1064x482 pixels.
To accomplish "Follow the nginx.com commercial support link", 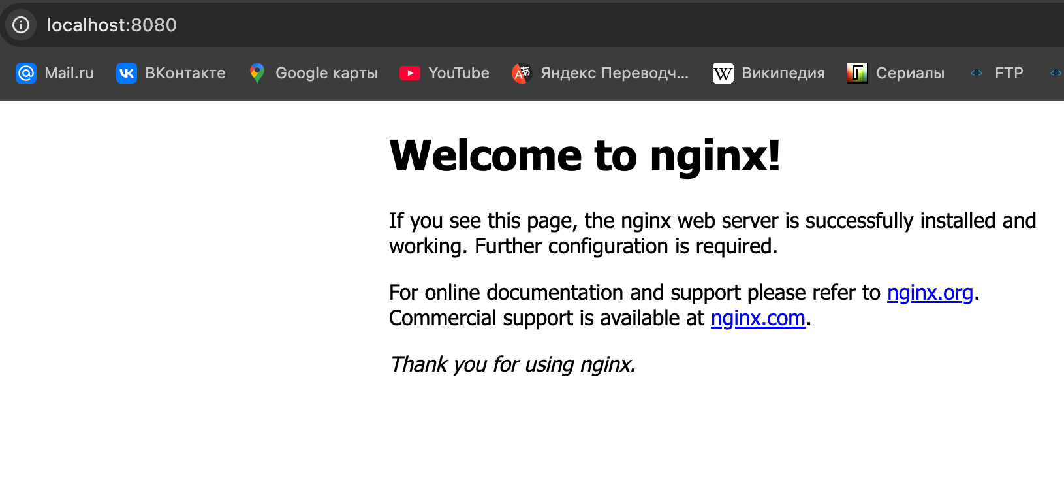I will [757, 318].
